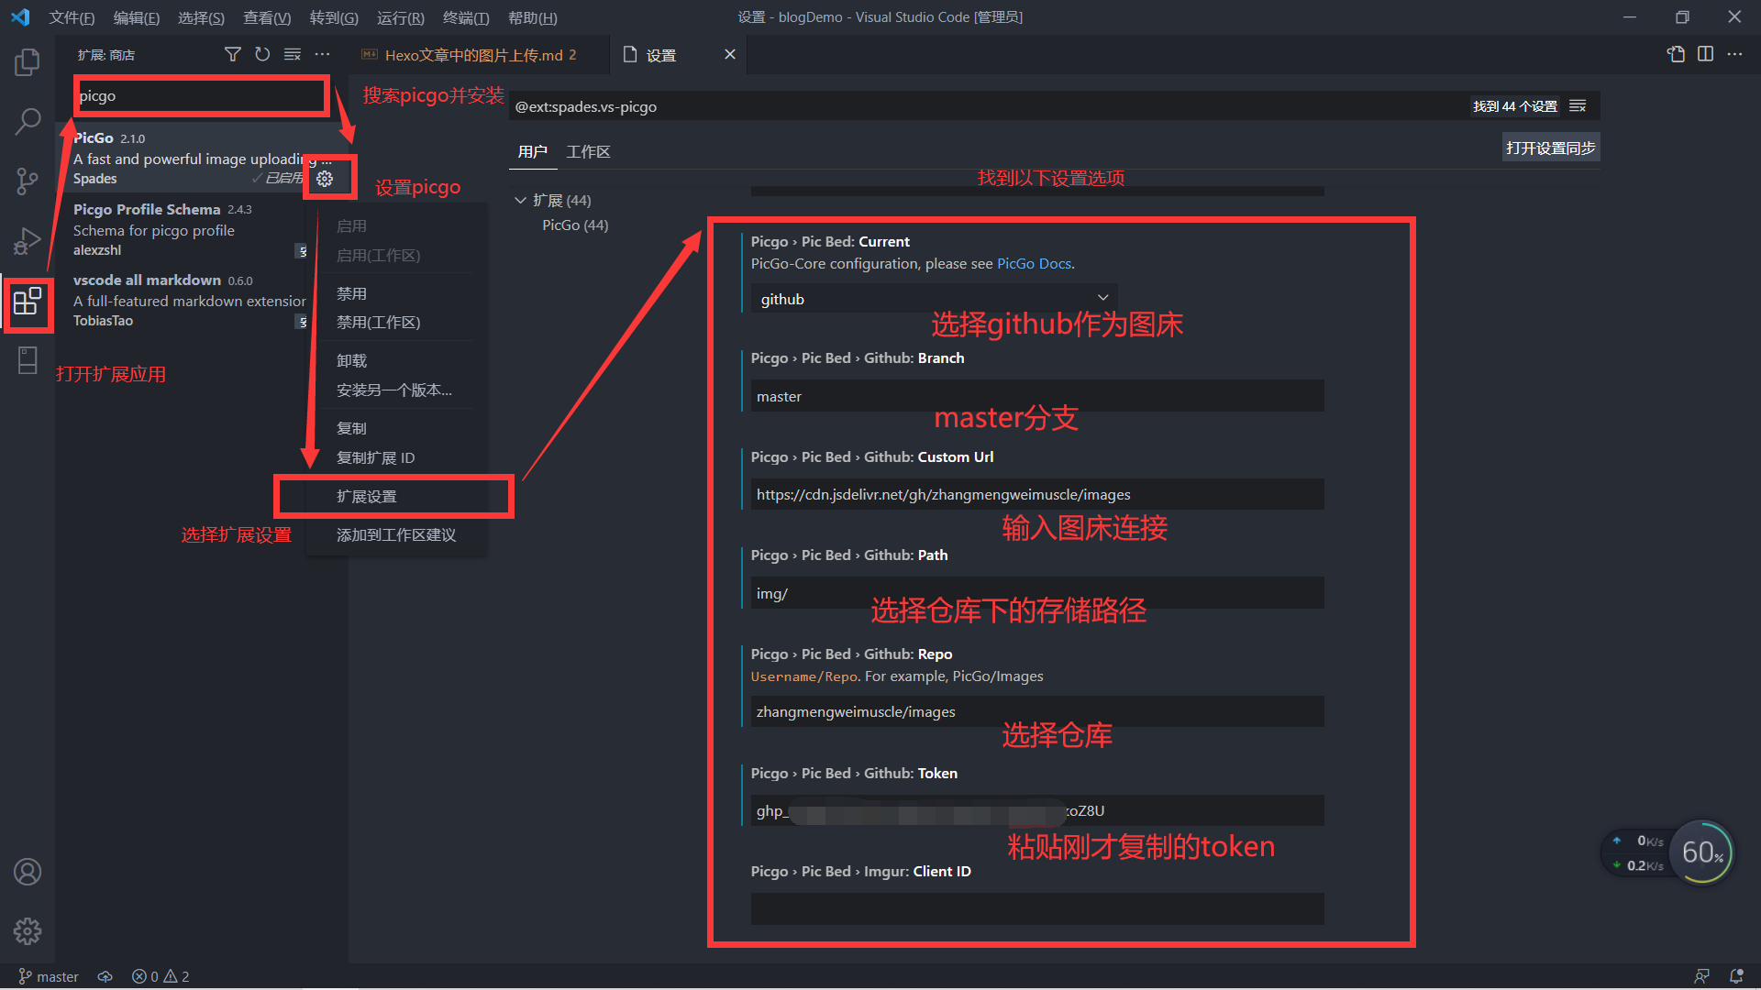Image resolution: width=1761 pixels, height=990 pixels.
Task: Choose 安装另一个版本... in context menu
Action: point(397,390)
